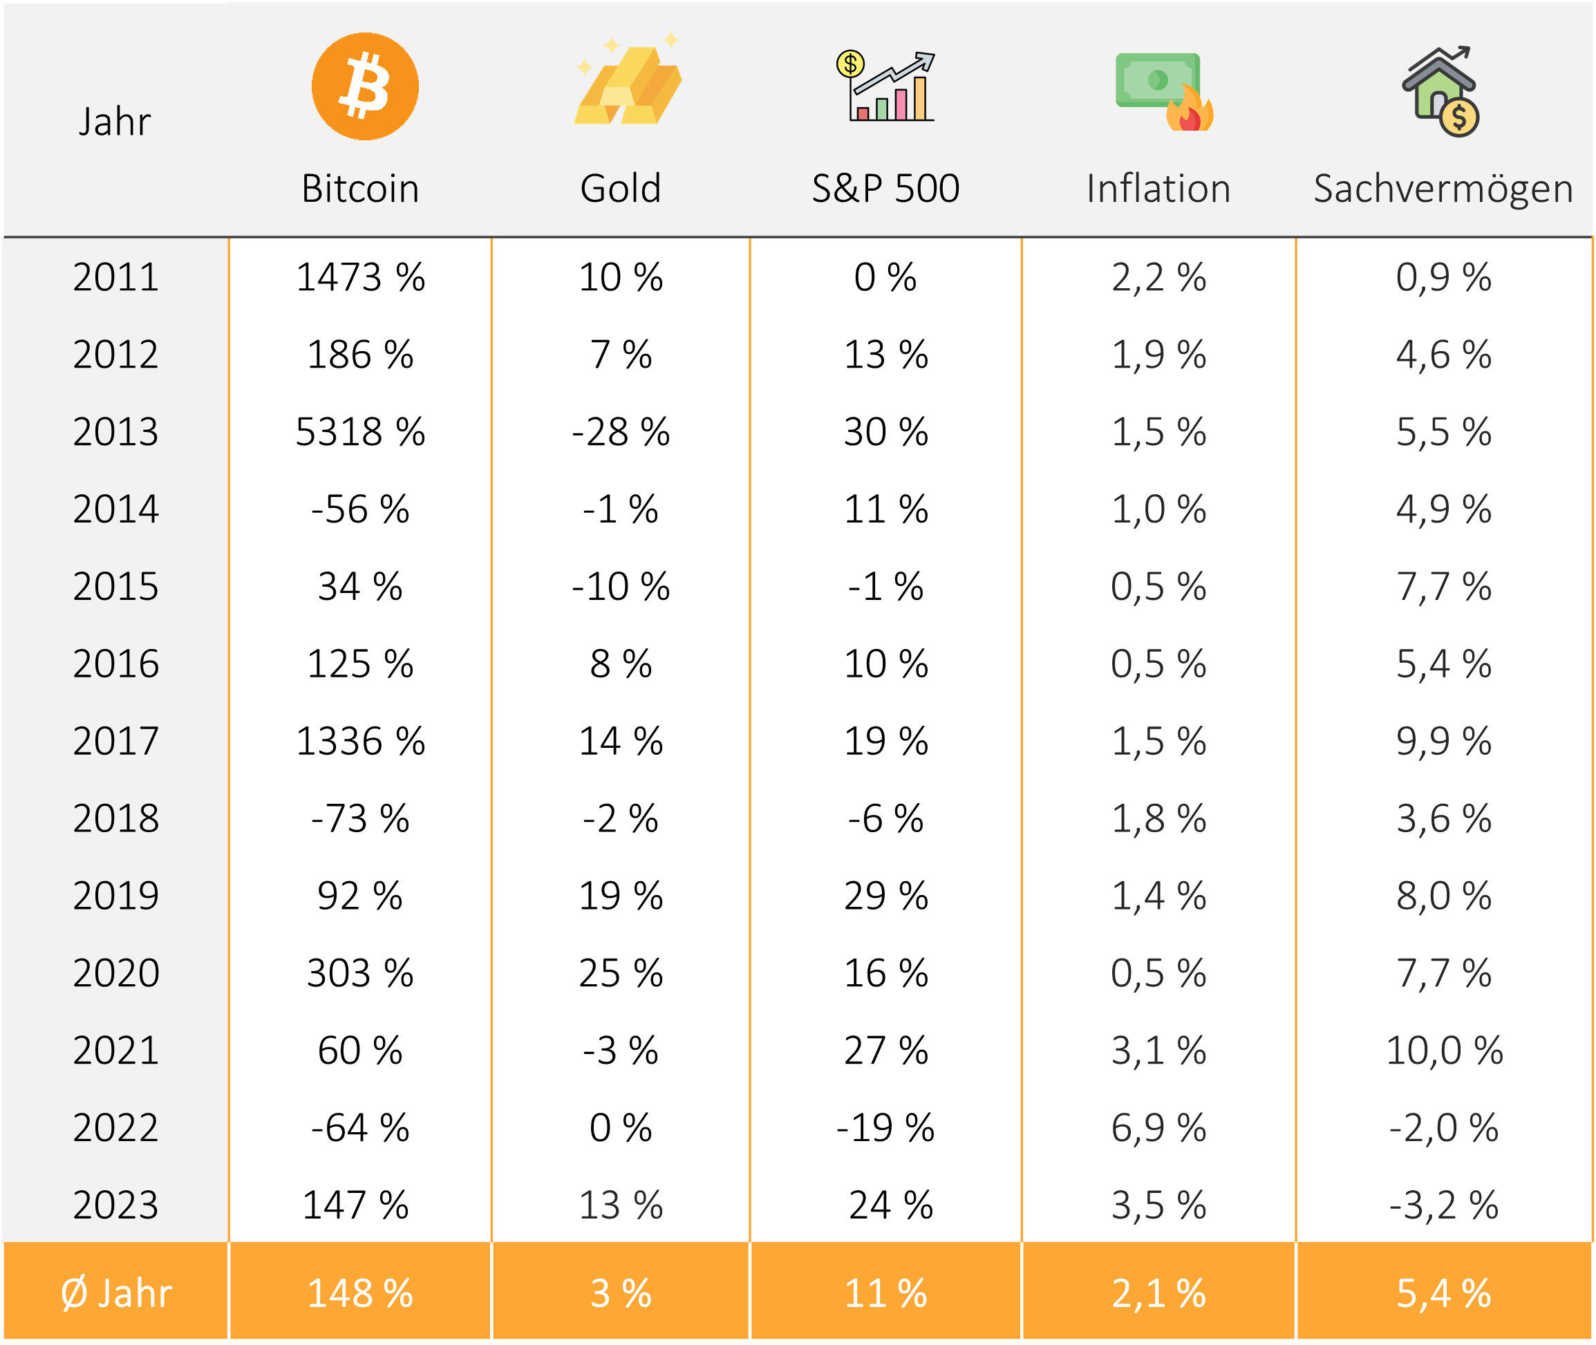
Task: Click the gold bars icon
Action: pos(628,83)
